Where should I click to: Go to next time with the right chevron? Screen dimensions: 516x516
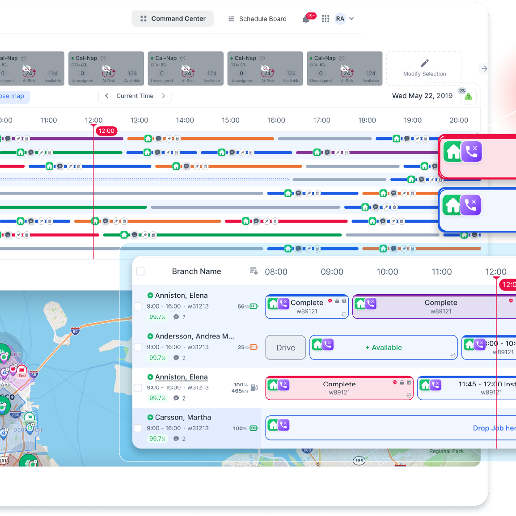coord(164,96)
